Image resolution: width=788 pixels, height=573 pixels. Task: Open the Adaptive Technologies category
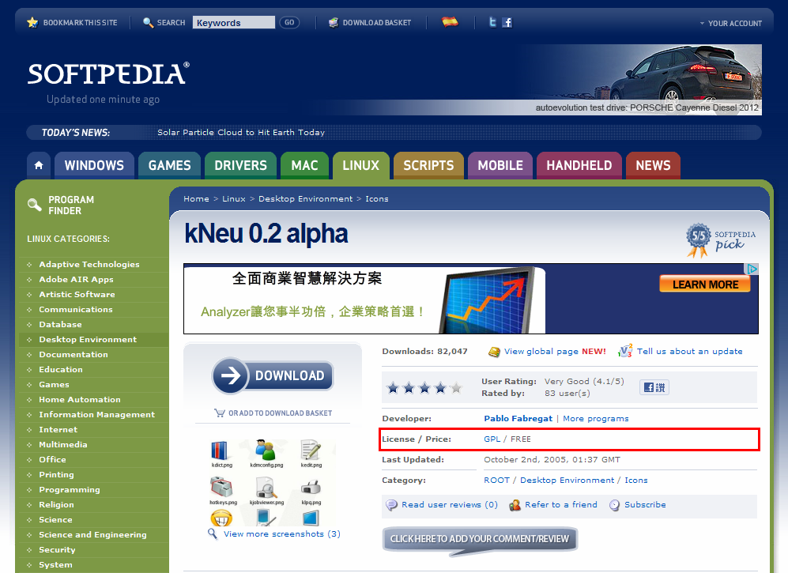click(89, 265)
